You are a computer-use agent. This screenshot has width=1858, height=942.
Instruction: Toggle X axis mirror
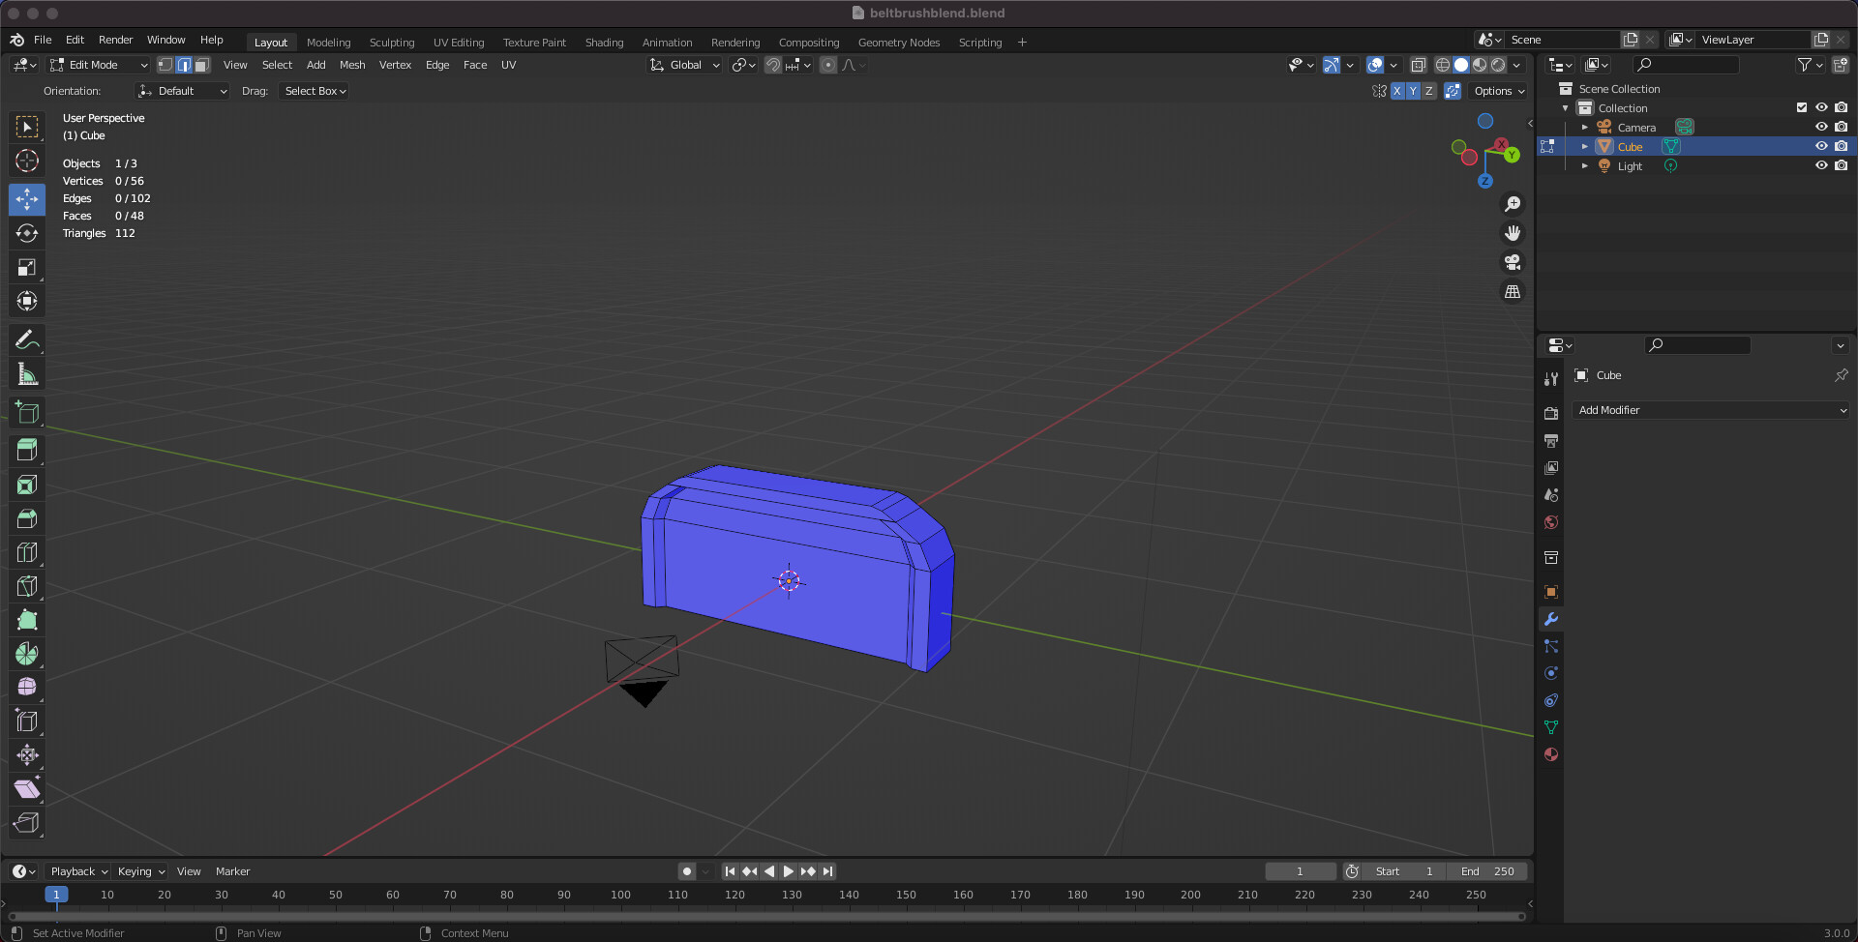point(1396,91)
